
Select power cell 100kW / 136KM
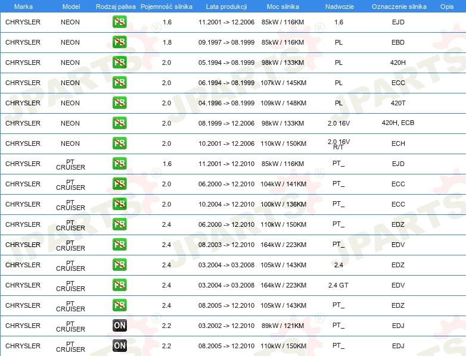click(283, 204)
